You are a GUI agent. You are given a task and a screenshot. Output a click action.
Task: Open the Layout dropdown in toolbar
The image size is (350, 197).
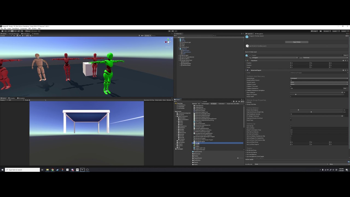[x=345, y=31]
